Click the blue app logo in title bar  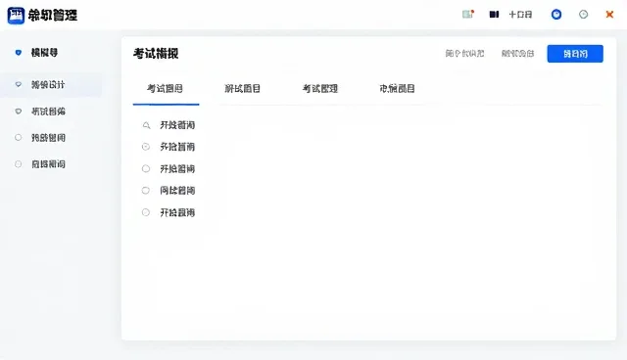[x=16, y=16]
